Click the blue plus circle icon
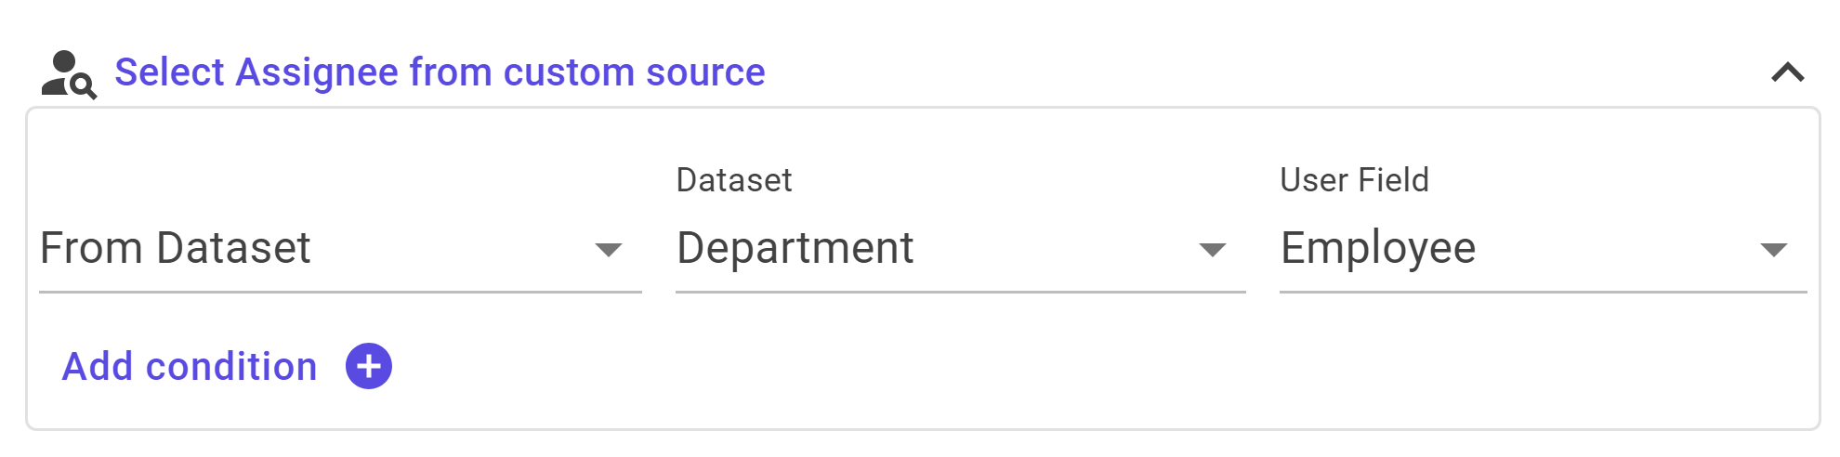 tap(369, 366)
